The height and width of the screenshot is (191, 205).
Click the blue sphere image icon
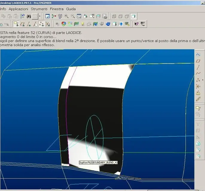(x=121, y=24)
